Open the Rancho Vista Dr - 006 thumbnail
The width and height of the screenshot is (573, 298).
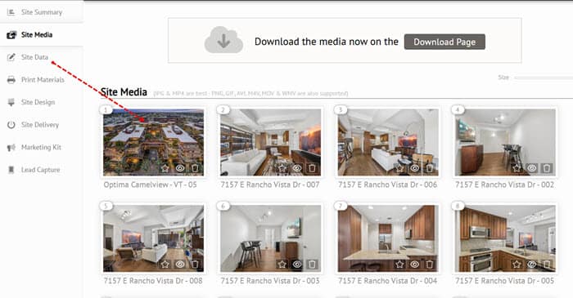[388, 142]
